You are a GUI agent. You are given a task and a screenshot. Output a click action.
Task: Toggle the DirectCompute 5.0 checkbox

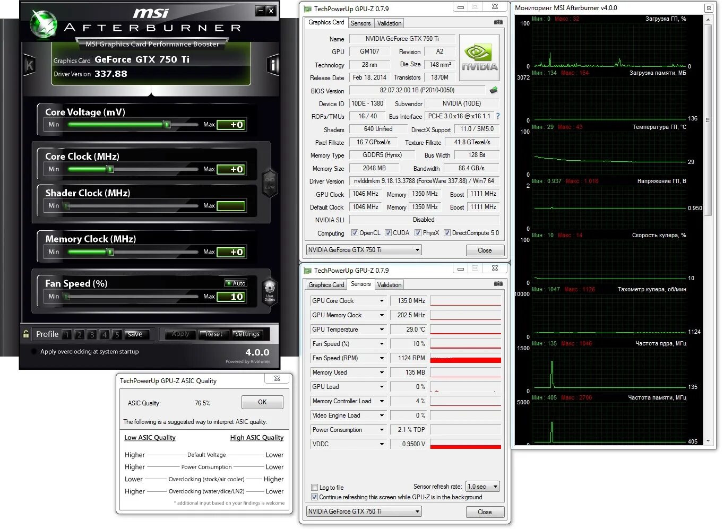tap(447, 232)
